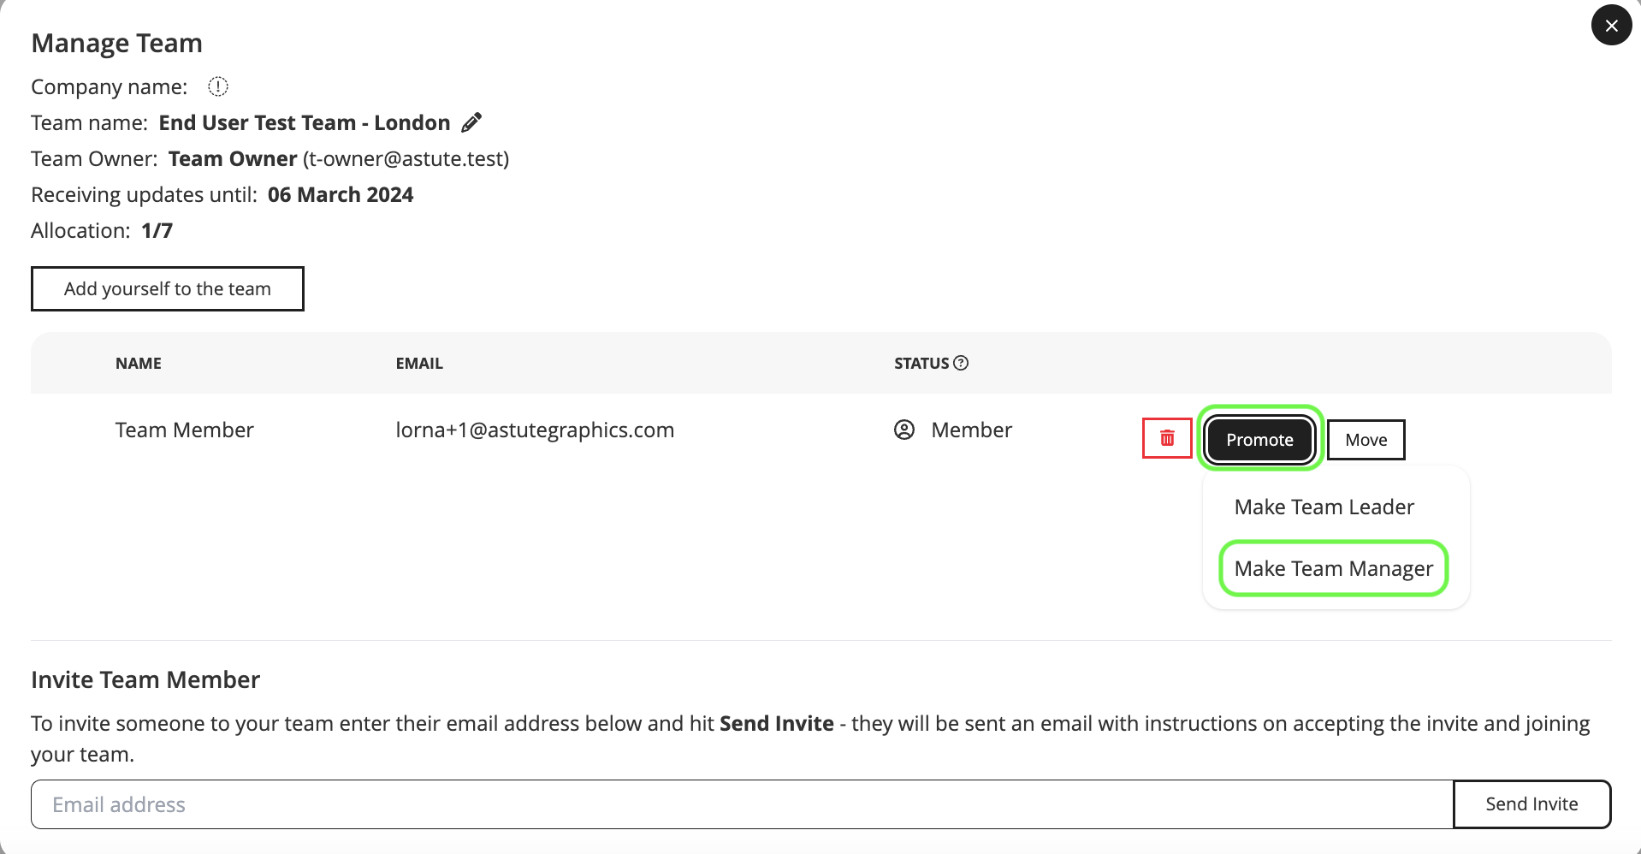Click the Member status user icon
The height and width of the screenshot is (854, 1641).
point(904,430)
